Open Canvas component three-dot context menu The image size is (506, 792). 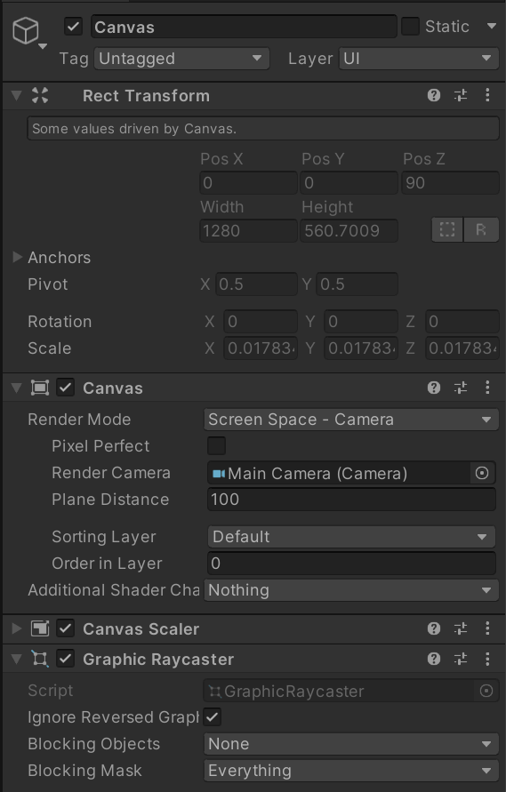click(487, 388)
